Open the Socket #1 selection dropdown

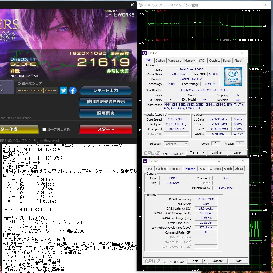click(x=176, y=144)
